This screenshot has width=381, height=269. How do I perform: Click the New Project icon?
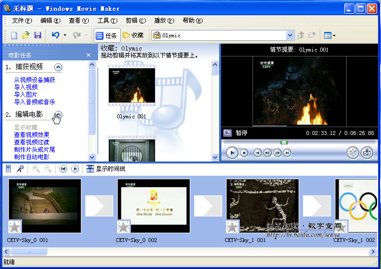pos(14,35)
